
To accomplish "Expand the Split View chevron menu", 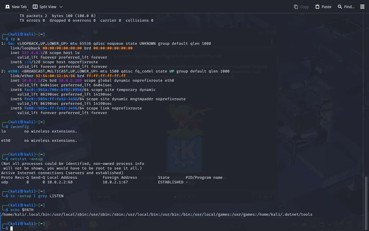I will (61, 7).
